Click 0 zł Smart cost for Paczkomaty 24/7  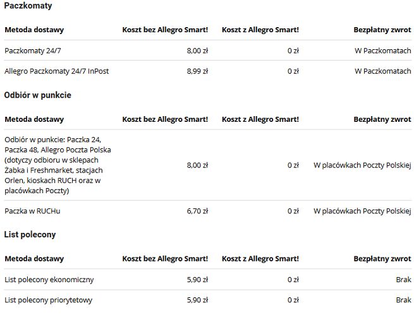293,50
